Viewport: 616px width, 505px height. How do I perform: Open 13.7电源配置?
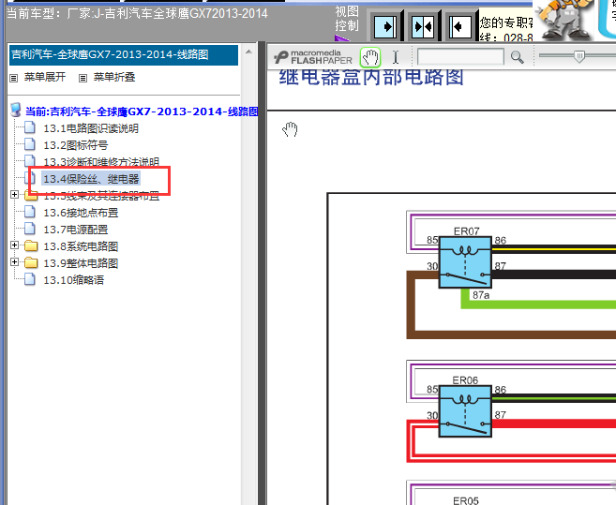[x=75, y=230]
